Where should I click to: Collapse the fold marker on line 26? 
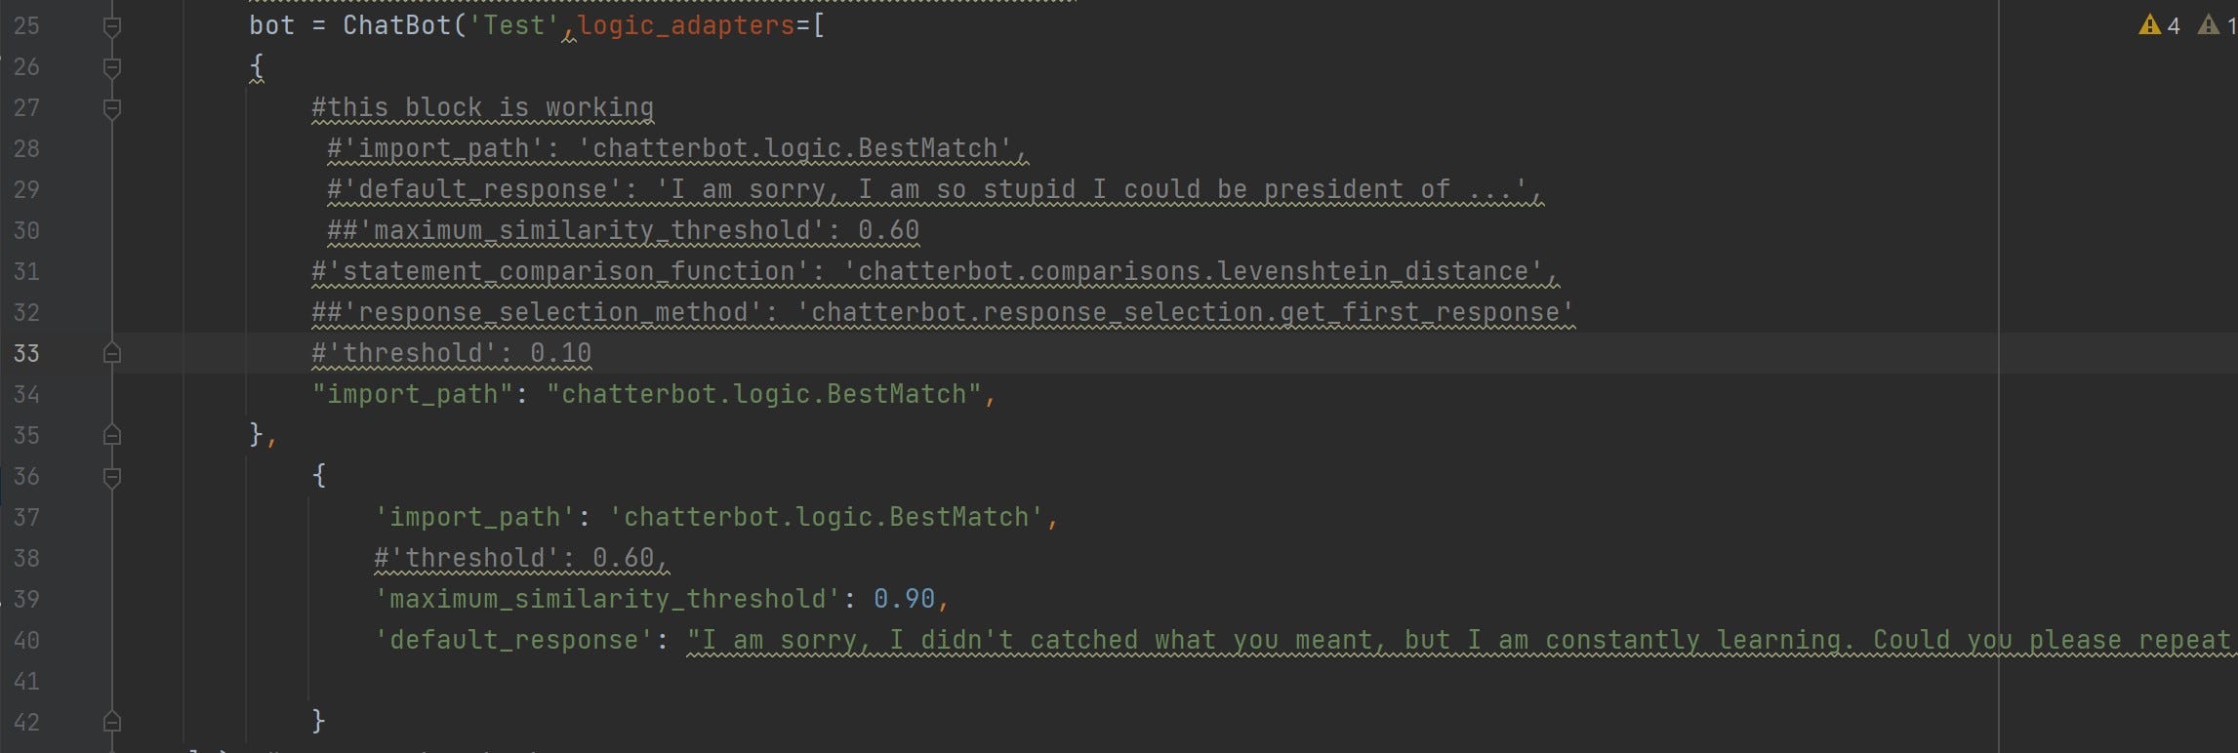[x=112, y=67]
